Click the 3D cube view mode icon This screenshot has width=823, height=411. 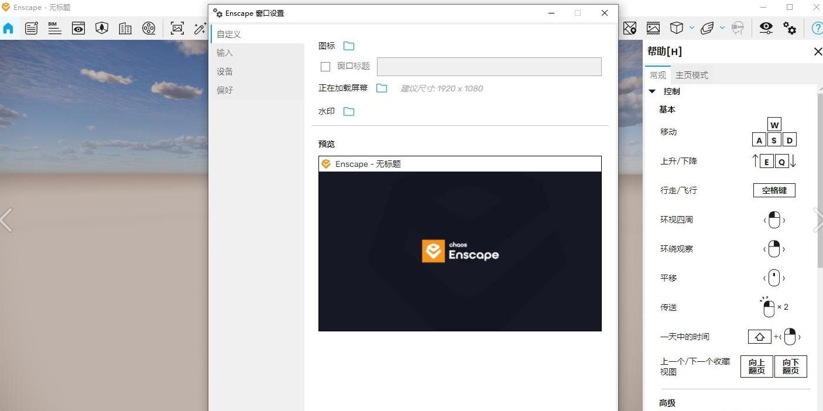(x=677, y=28)
